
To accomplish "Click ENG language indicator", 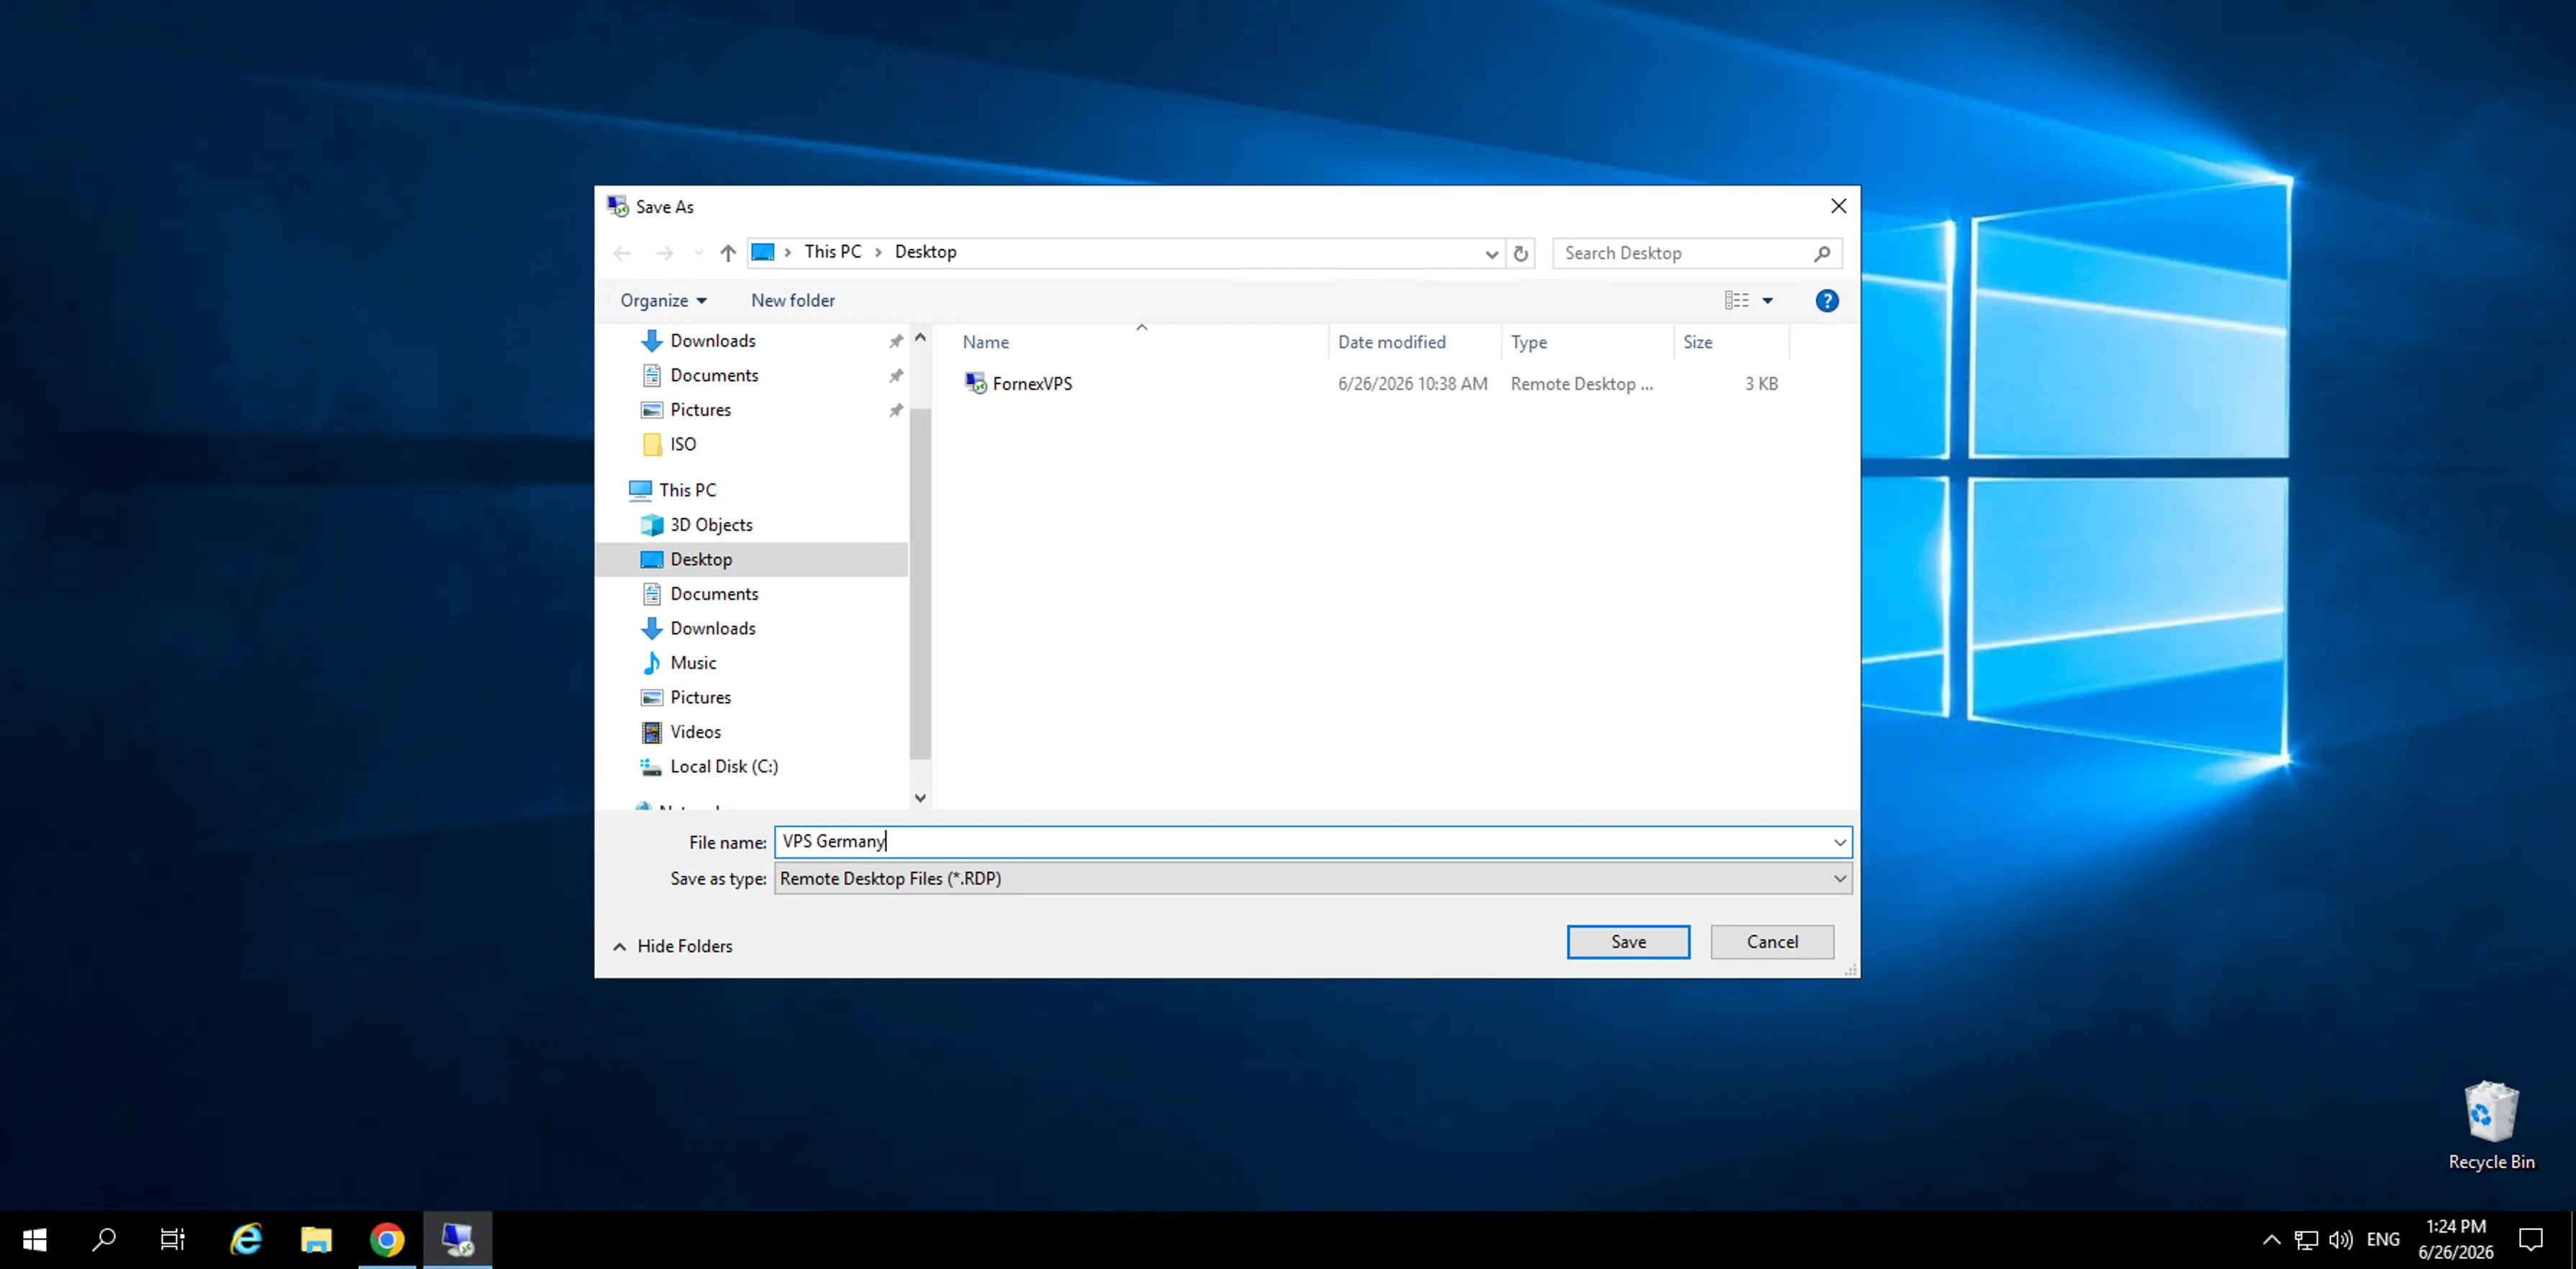I will (2383, 1240).
